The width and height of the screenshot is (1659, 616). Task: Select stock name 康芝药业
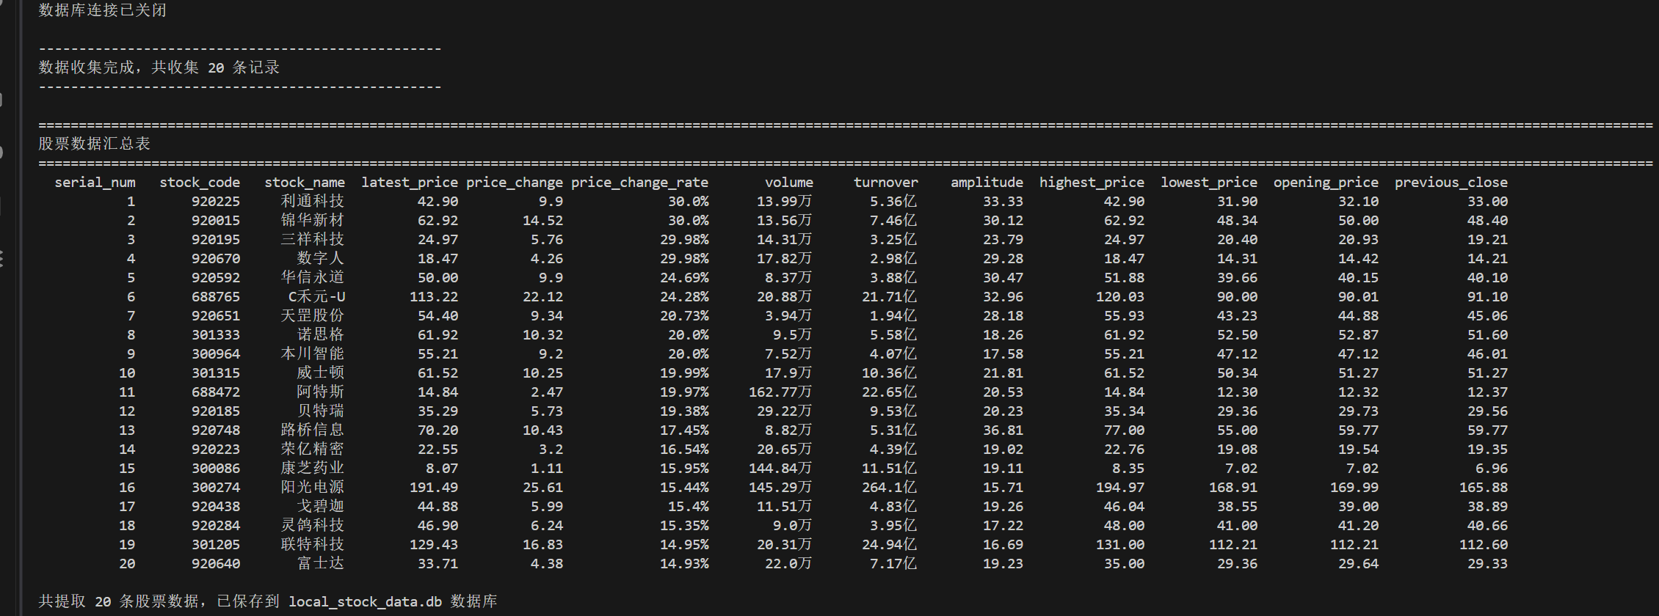(x=312, y=468)
